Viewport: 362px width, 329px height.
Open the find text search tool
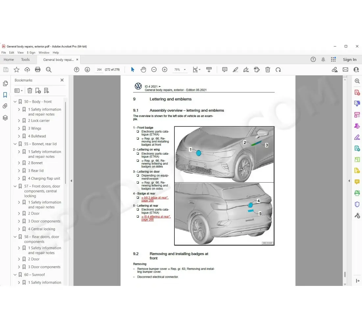point(48,69)
